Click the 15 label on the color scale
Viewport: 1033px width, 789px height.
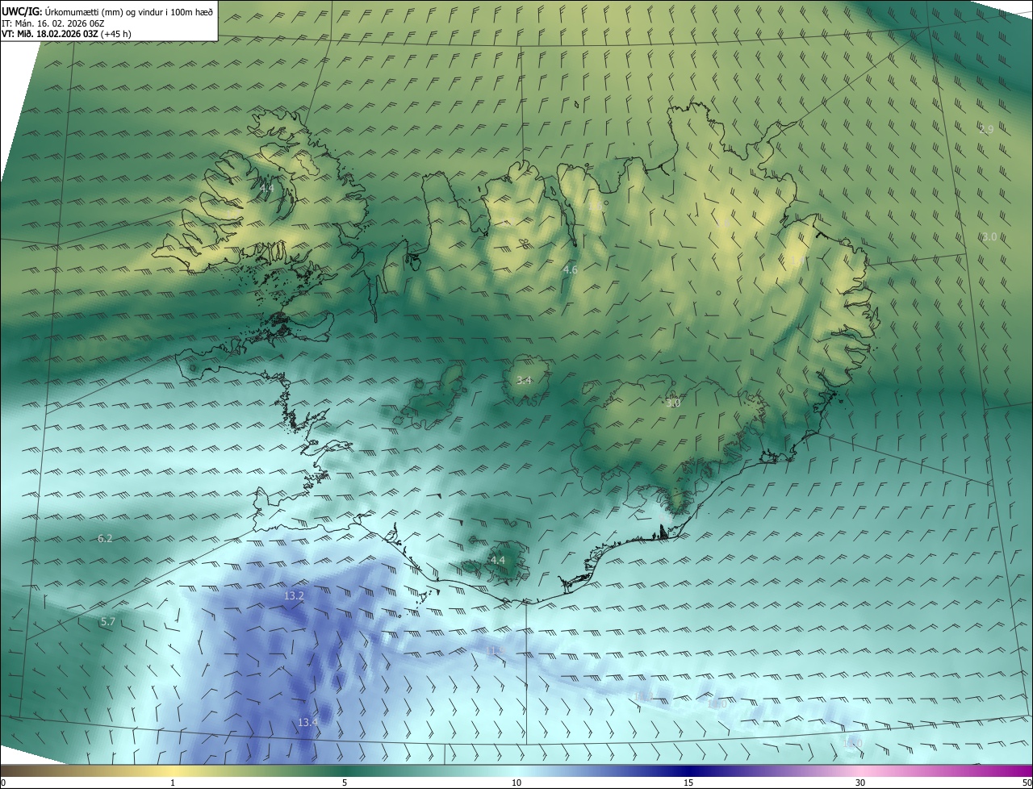[x=688, y=783]
